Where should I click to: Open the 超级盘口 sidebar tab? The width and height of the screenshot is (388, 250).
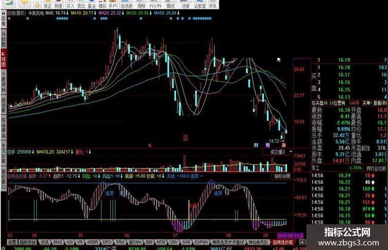click(3, 179)
